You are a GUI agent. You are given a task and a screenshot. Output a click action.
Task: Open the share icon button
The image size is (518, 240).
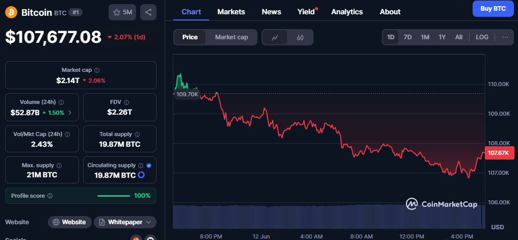pos(148,13)
